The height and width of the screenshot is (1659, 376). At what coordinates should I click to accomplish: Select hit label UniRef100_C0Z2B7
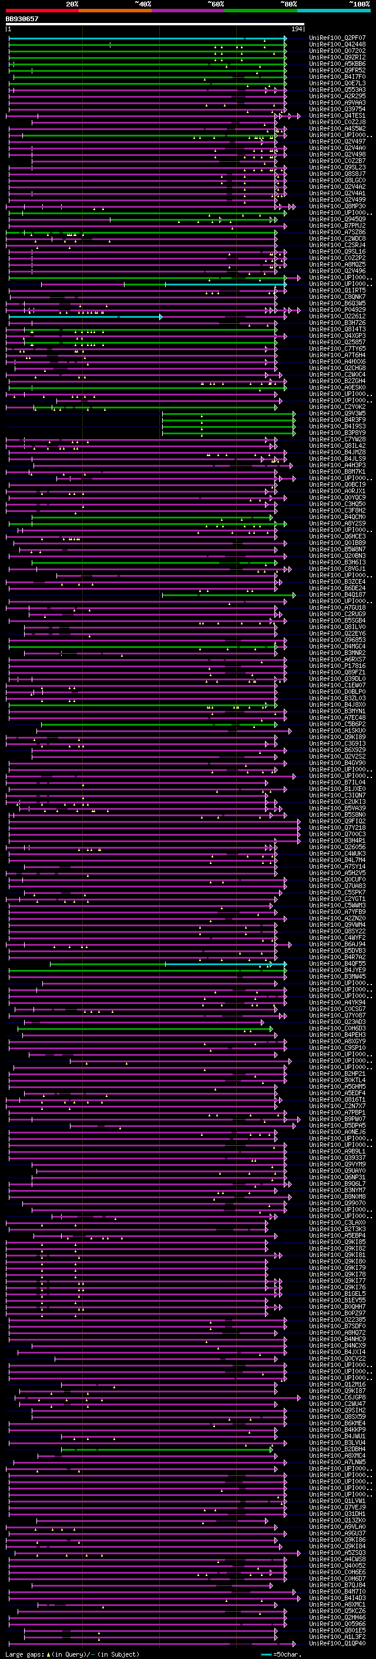(337, 161)
